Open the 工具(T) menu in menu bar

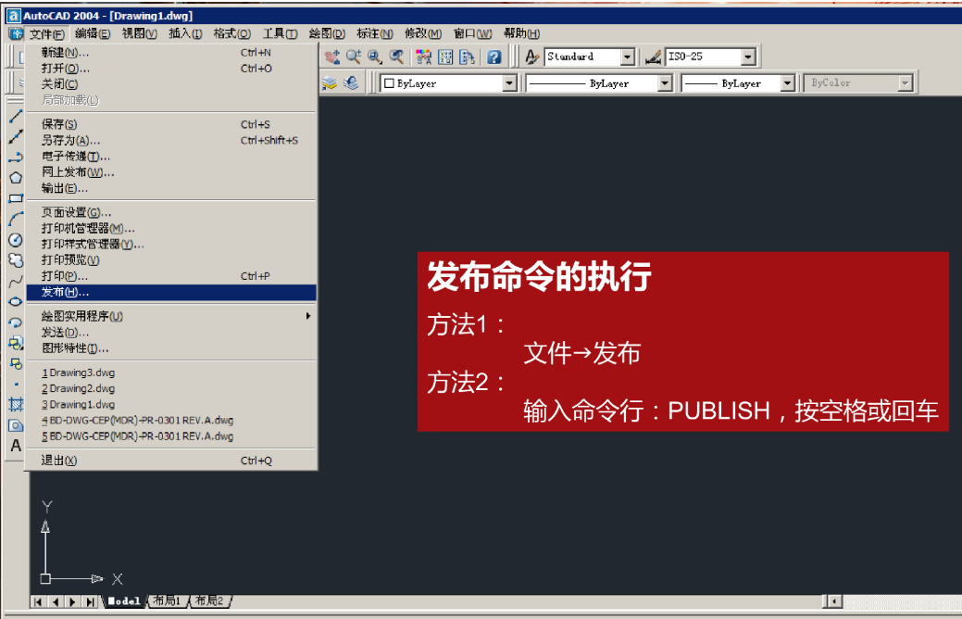pyautogui.click(x=280, y=33)
